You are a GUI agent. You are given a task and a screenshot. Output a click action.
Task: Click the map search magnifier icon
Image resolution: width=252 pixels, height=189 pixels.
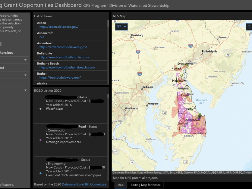[249, 27]
